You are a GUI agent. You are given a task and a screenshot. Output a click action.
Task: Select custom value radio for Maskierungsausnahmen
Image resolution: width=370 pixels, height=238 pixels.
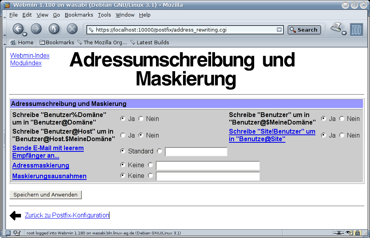click(x=151, y=175)
